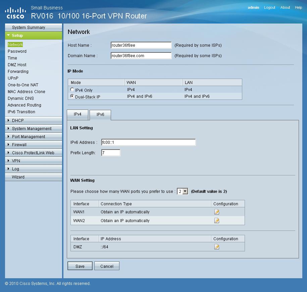Focus the IPv6 Address field
Screen dimensions: 307x292
click(x=148, y=142)
